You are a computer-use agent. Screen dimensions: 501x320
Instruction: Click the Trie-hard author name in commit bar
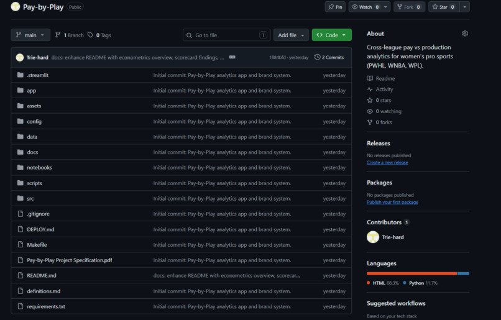pyautogui.click(x=37, y=58)
